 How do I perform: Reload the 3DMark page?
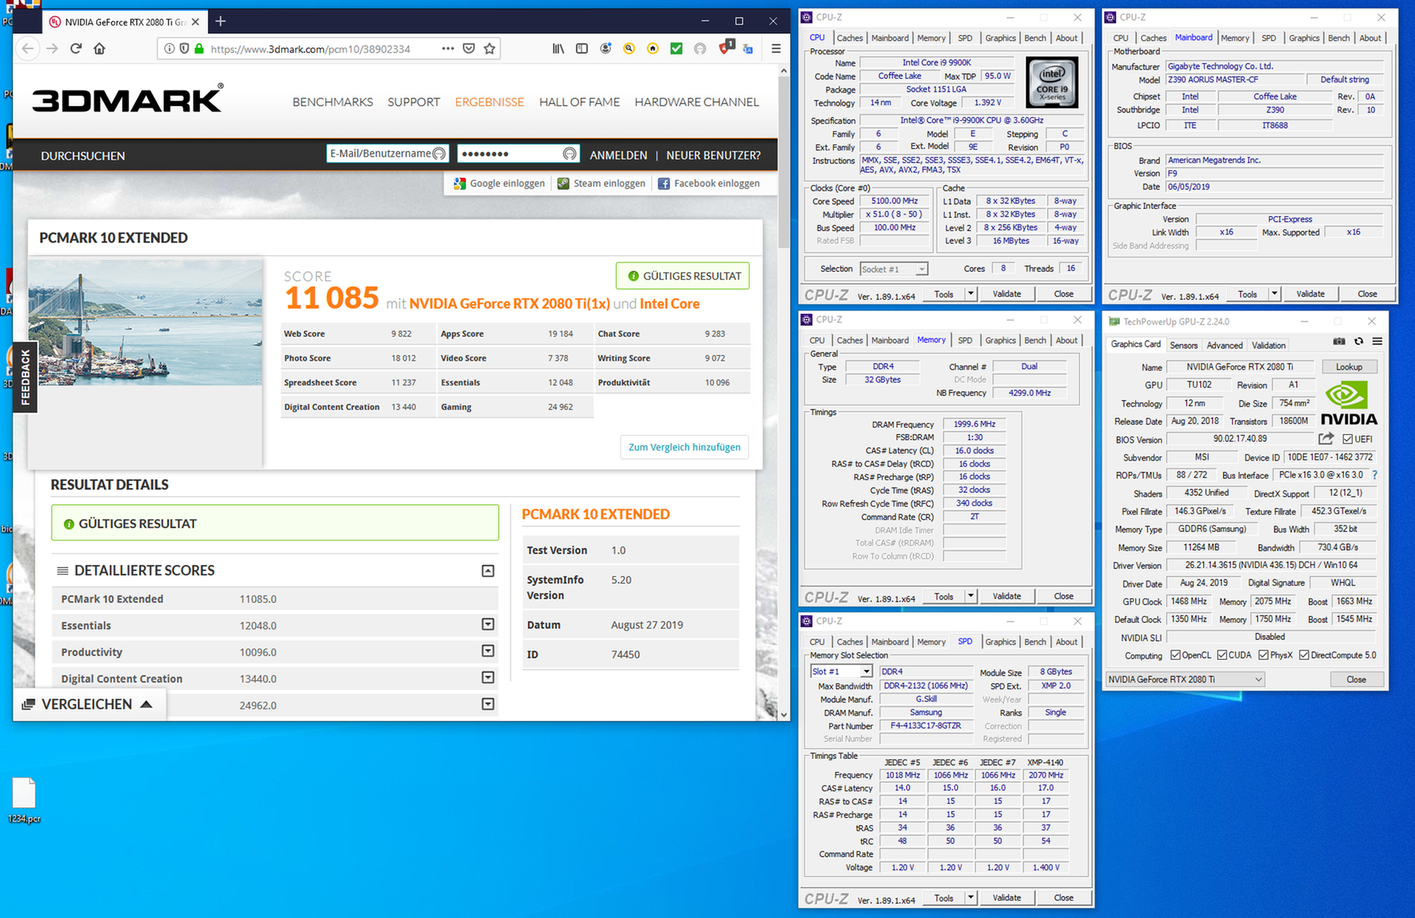coord(76,48)
